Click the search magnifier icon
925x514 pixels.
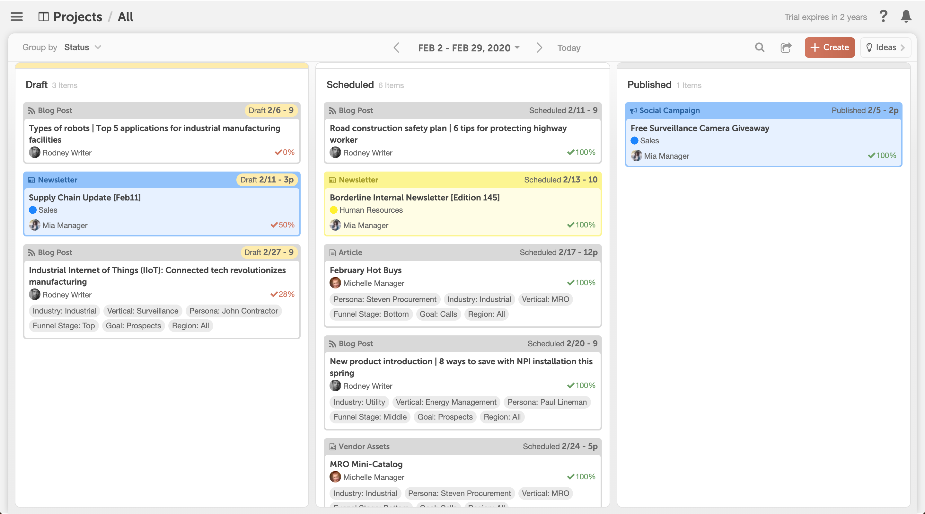760,48
